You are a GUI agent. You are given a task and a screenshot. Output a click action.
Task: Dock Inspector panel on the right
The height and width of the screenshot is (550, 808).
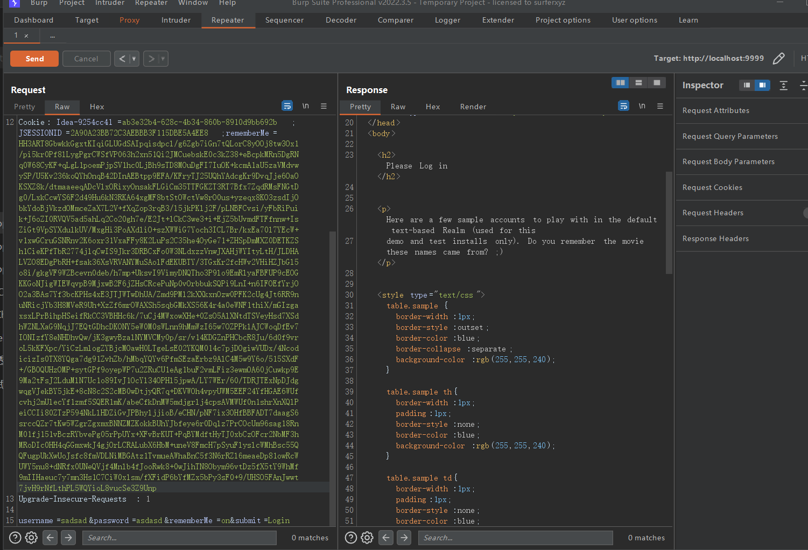click(762, 85)
